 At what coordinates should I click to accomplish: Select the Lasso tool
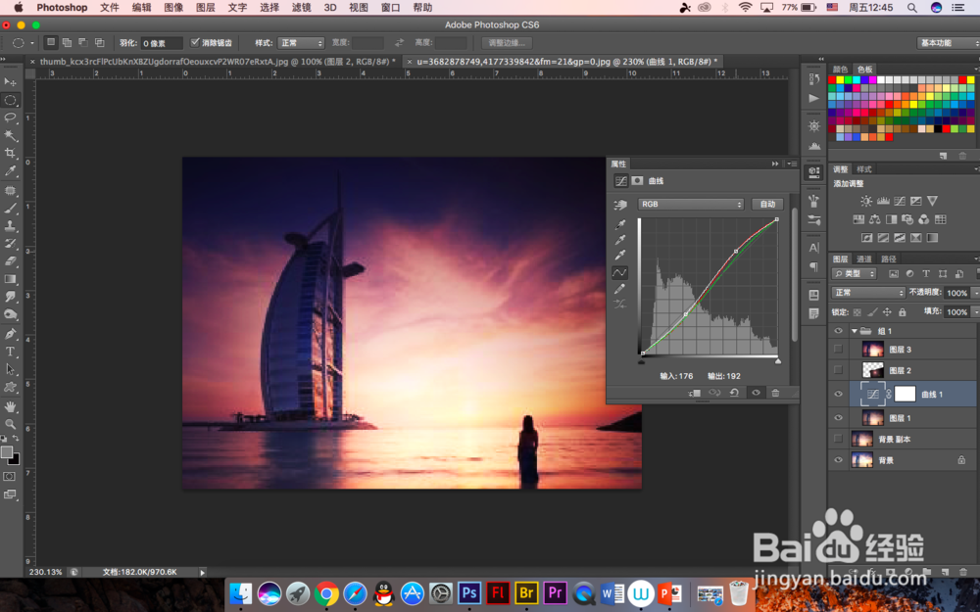11,118
